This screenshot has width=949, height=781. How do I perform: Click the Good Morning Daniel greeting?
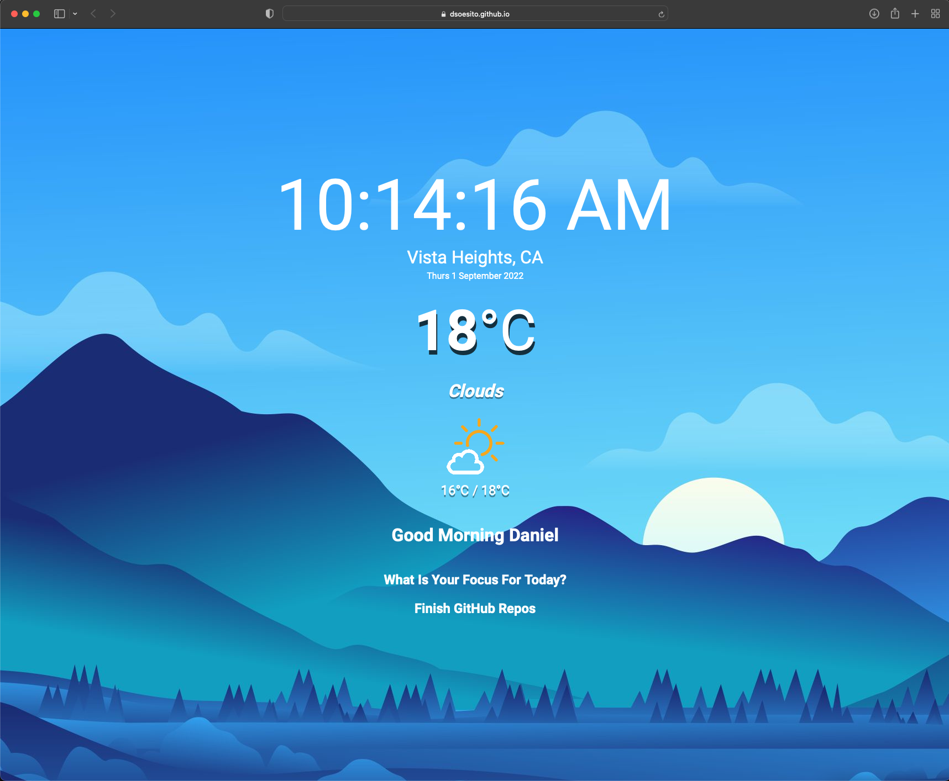click(475, 535)
